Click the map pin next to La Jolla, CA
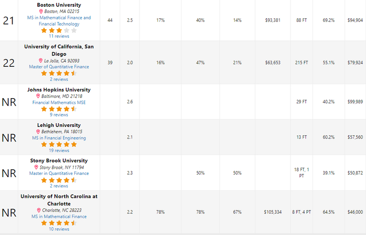The width and height of the screenshot is (366, 235). (40, 61)
